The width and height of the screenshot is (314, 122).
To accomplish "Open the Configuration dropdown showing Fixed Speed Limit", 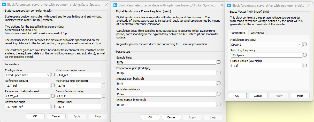I will coord(28,75).
